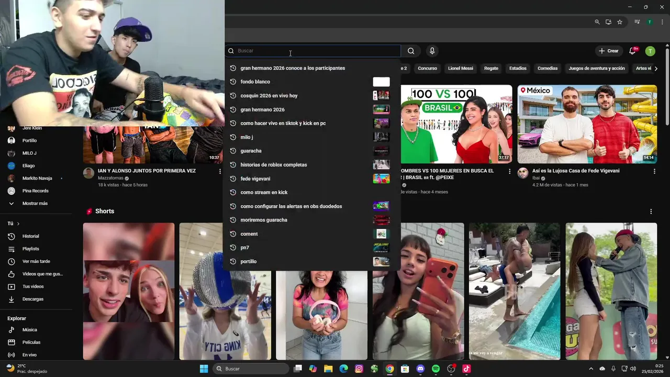Click the Windows taskbar Buscar search box
This screenshot has width=670, height=377.
[251, 369]
